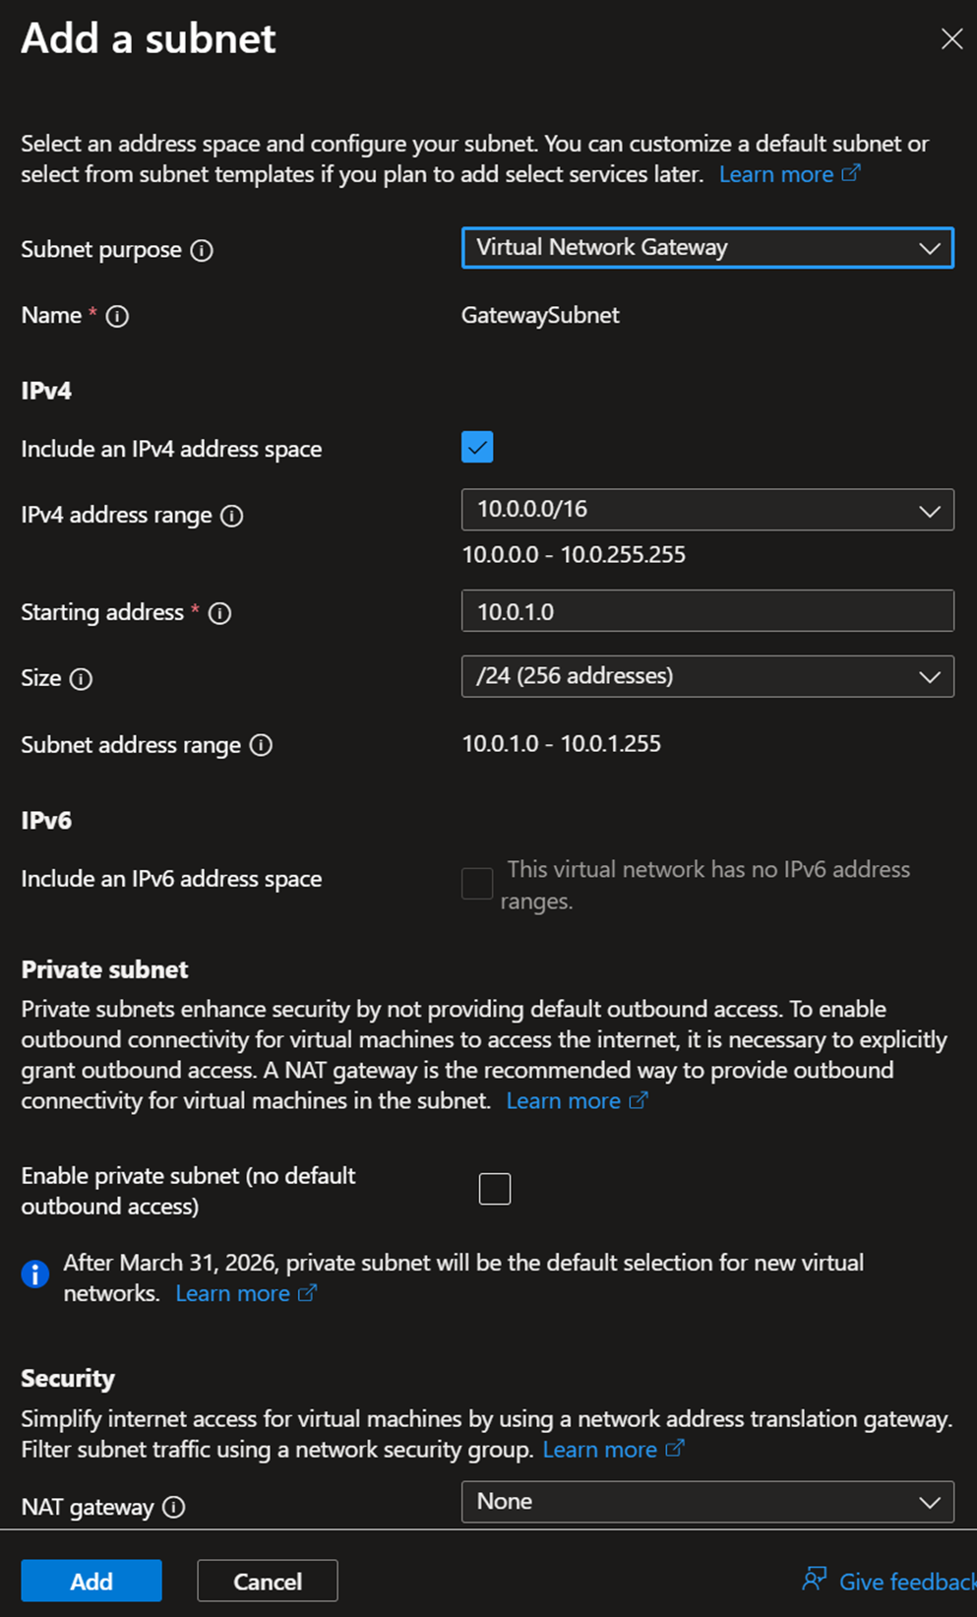Expand the IPv4 address range dropdown
The height and width of the screenshot is (1617, 977).
click(706, 510)
